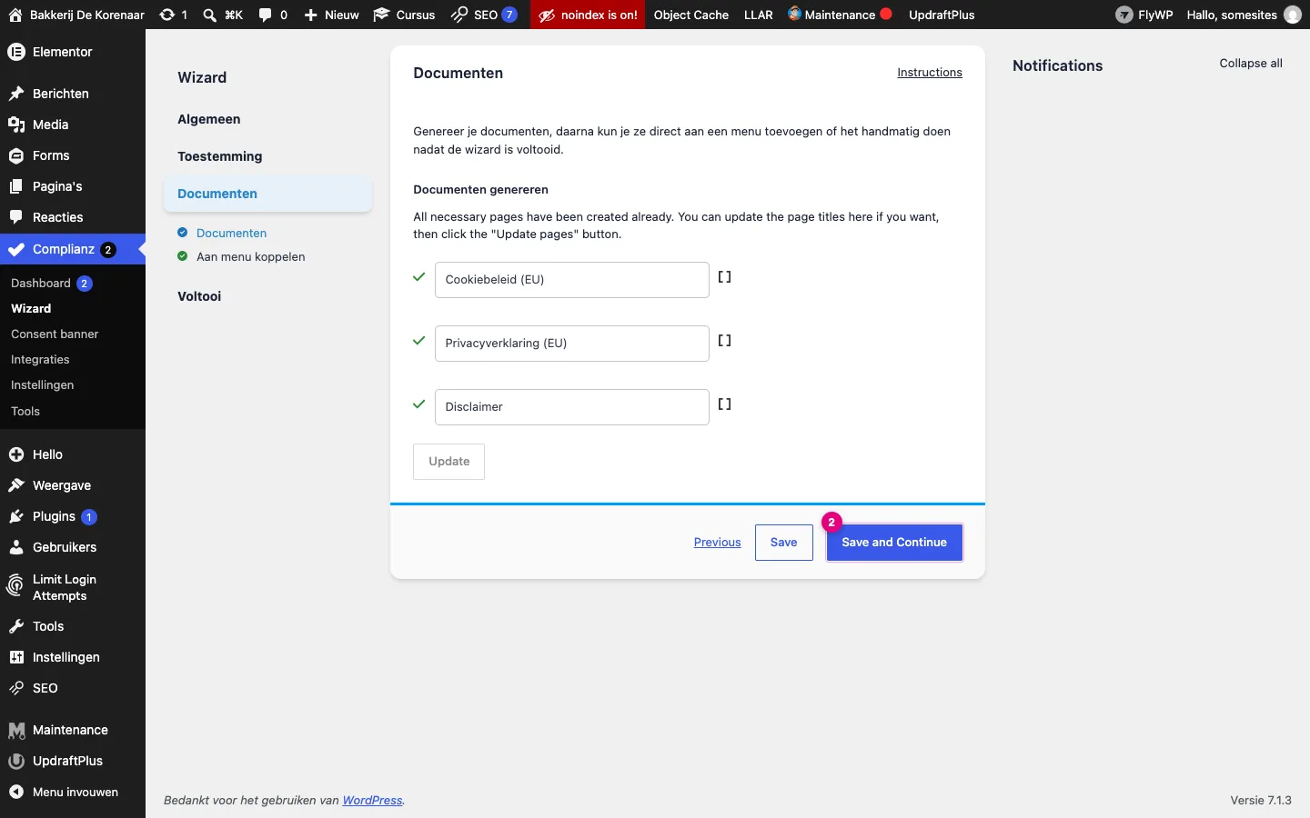Open the UpdraftPlus sidebar icon
The image size is (1310, 818).
click(x=16, y=761)
